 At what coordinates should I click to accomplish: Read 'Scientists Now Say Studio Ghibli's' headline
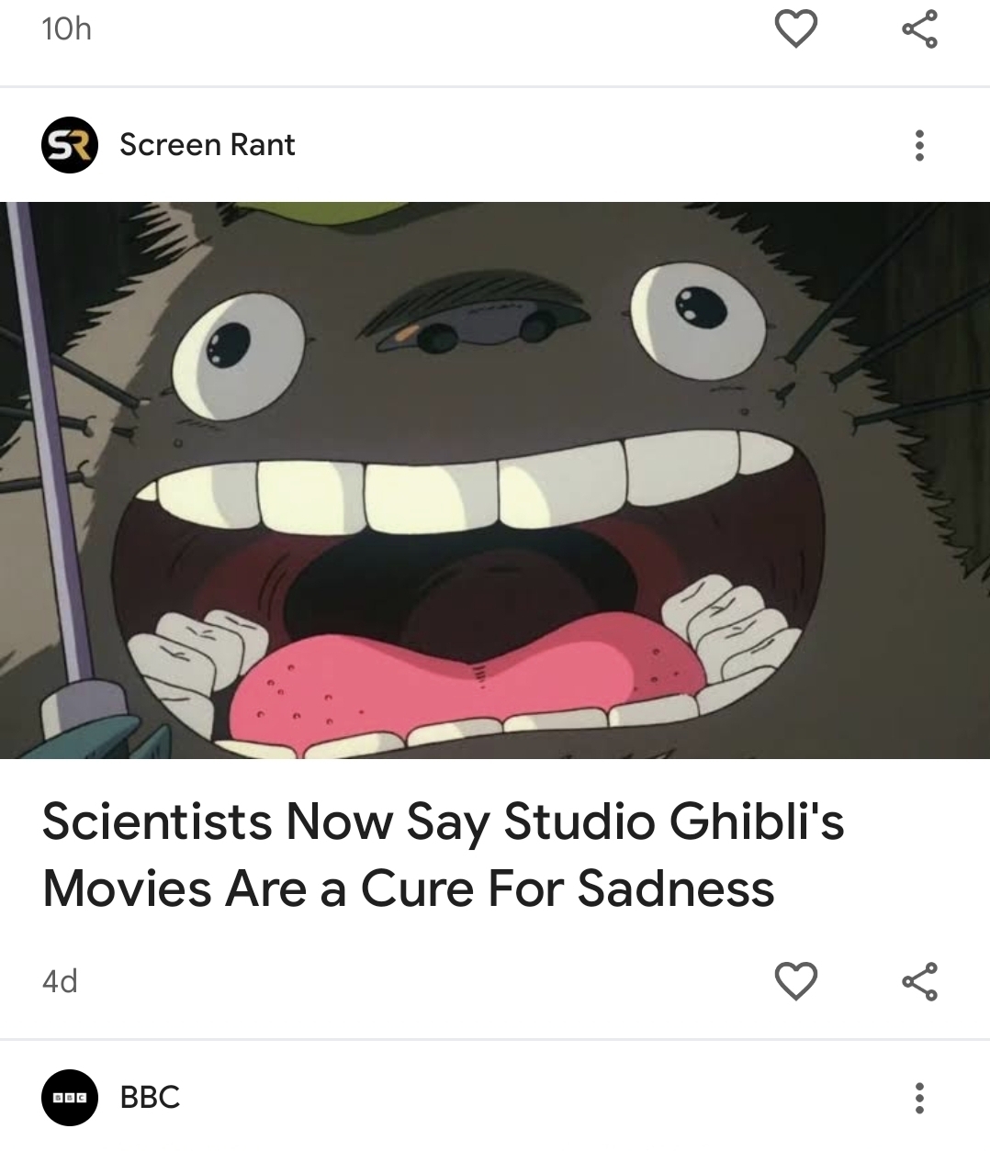(443, 821)
